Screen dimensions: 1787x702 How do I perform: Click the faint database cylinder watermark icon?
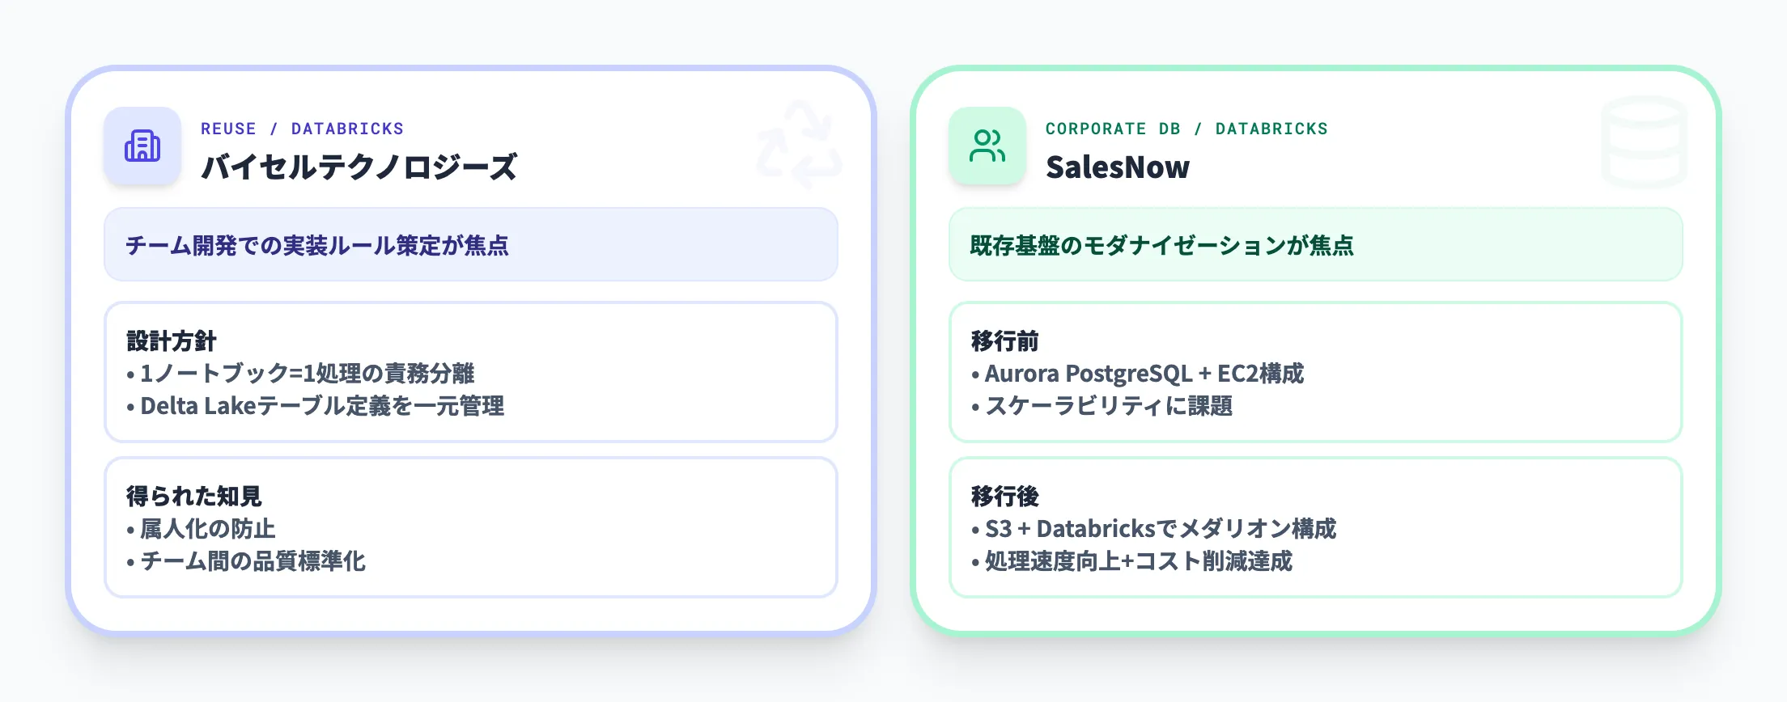tap(1644, 142)
